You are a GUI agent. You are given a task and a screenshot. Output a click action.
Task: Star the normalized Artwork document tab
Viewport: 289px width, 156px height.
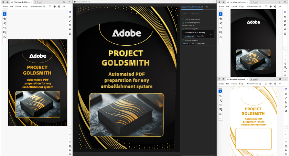point(228,2)
